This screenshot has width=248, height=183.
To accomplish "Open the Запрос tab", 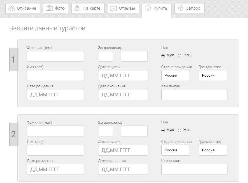I will tap(189, 8).
